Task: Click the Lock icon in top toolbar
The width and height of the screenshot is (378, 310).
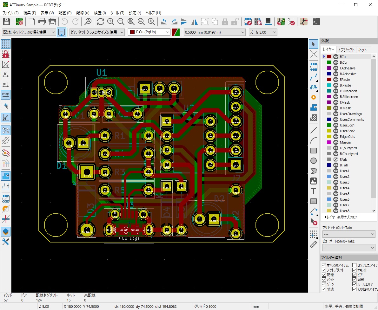Action: (225, 22)
